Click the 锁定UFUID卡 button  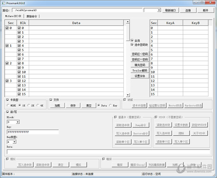(x=199, y=125)
